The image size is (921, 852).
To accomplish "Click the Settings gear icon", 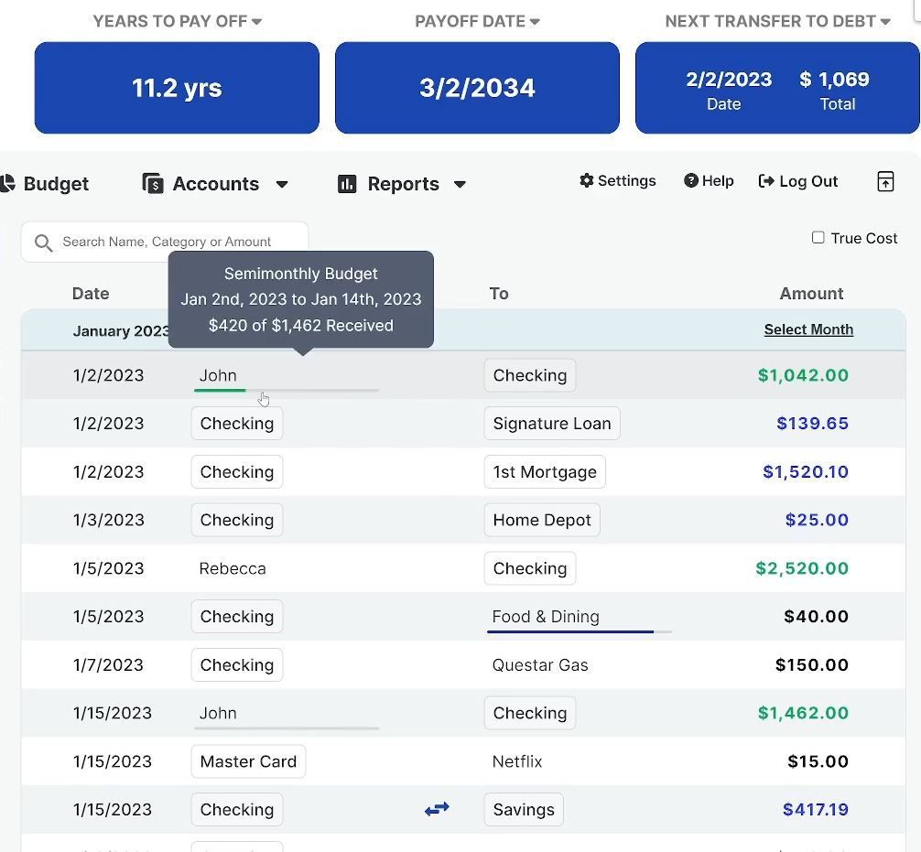I will click(x=587, y=181).
